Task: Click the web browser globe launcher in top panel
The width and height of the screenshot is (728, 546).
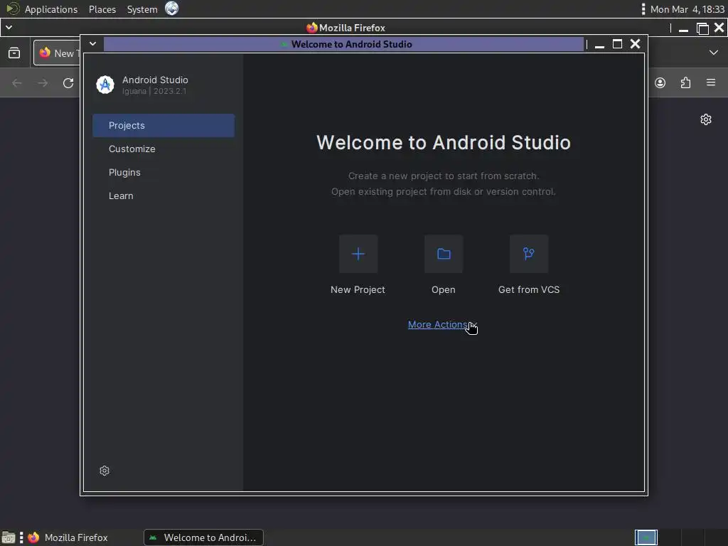Action: pos(172,9)
